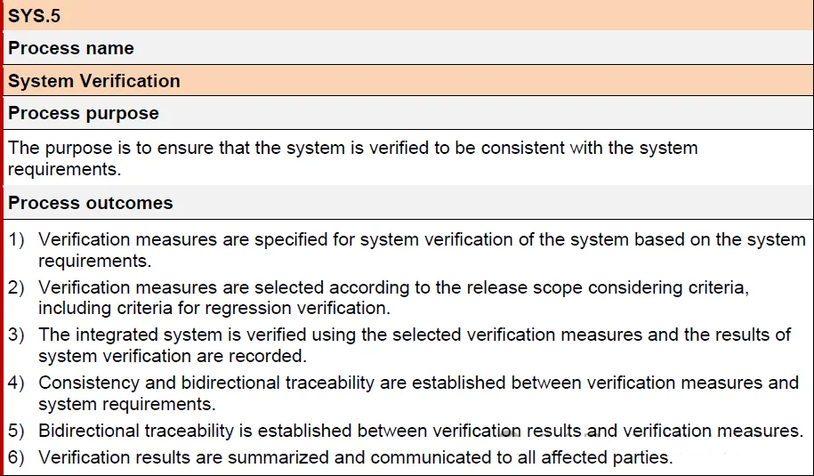This screenshot has height=476, width=814.
Task: Click the words 'regression verification' in outcome 2
Action: (x=296, y=309)
